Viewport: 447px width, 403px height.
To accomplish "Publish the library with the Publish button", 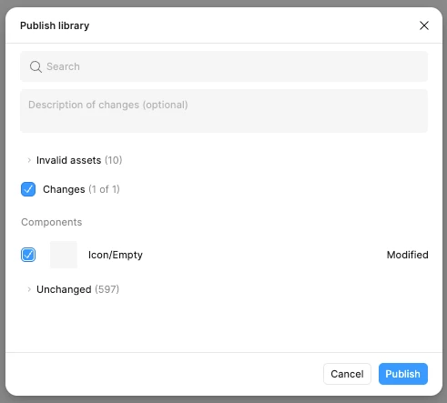I will 403,374.
